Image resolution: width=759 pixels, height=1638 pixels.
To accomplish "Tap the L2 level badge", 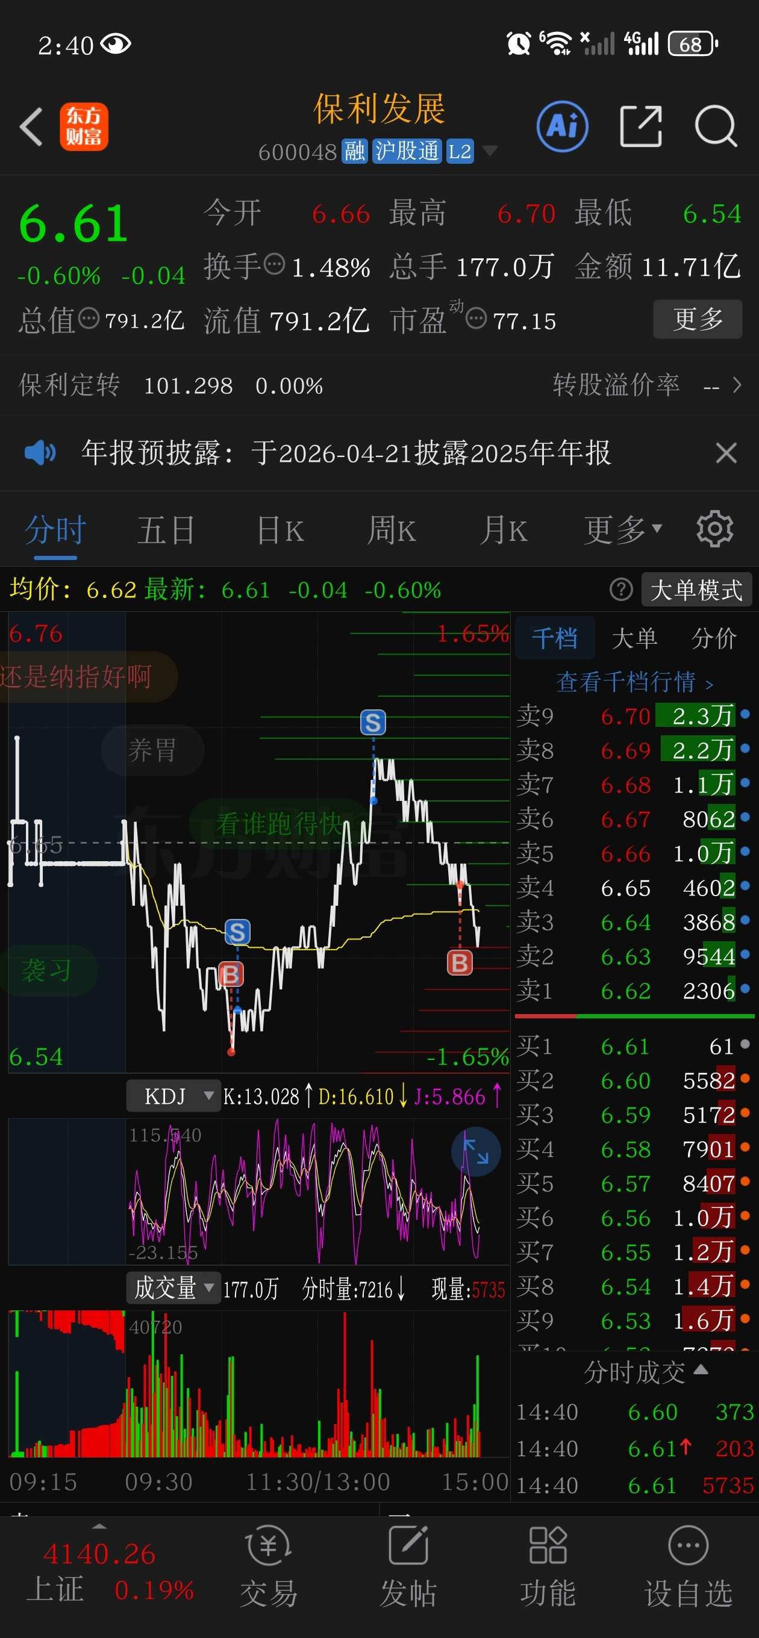I will pyautogui.click(x=460, y=151).
